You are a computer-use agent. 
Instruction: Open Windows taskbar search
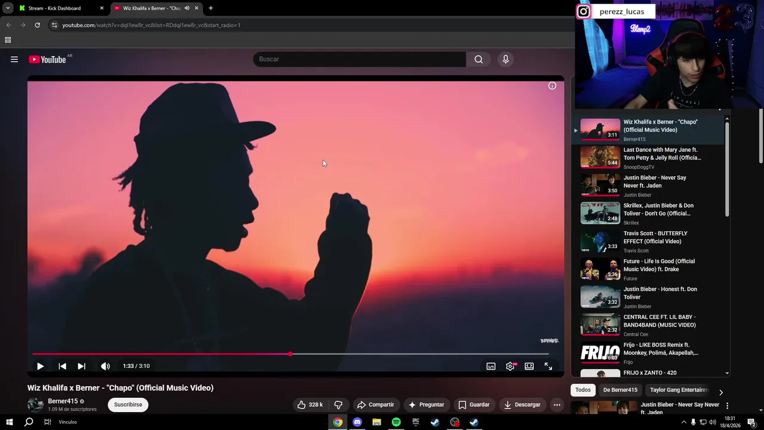click(x=29, y=422)
